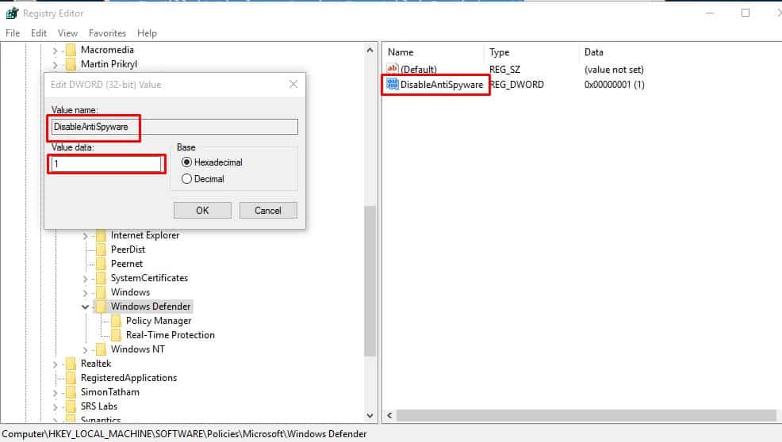Click the (value not set) data cell
782x442 pixels.
(614, 69)
